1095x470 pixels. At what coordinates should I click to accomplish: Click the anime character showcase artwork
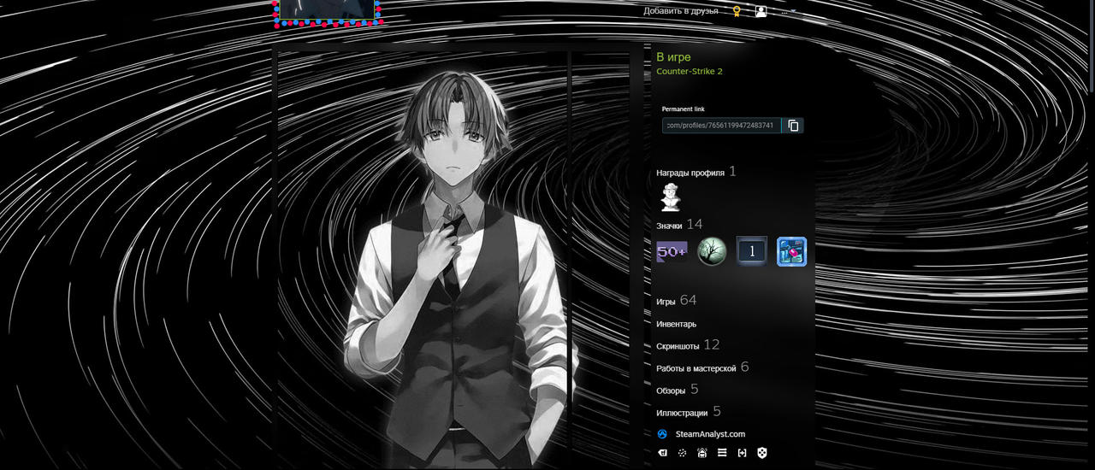tap(423, 261)
